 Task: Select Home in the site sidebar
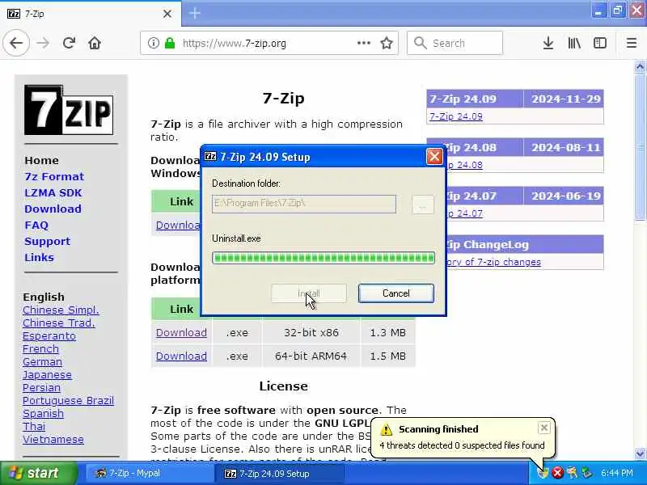click(x=42, y=160)
